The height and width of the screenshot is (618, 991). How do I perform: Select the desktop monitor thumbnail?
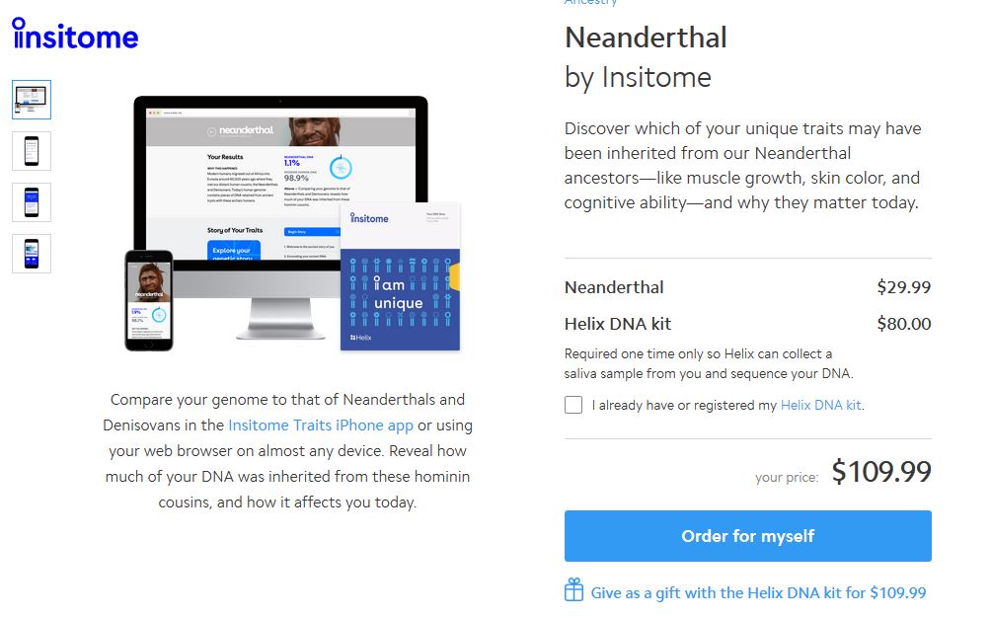(32, 100)
